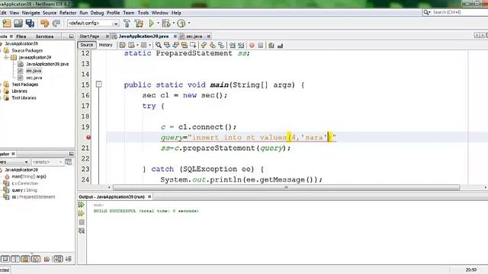Clean and Build project icon
Viewport: 488px width, 274px height.
(139, 24)
